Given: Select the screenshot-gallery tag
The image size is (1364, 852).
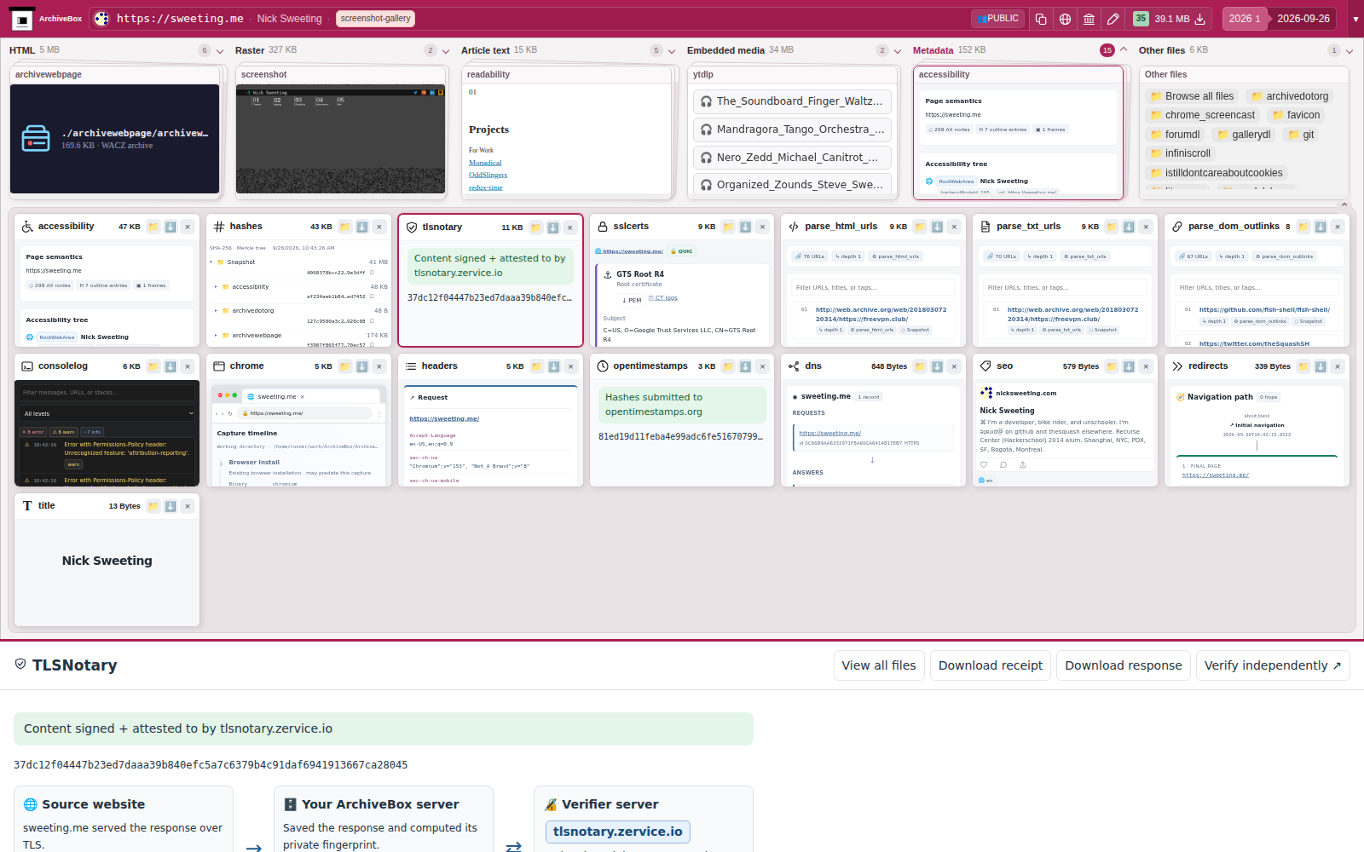Looking at the screenshot, I should 375,19.
